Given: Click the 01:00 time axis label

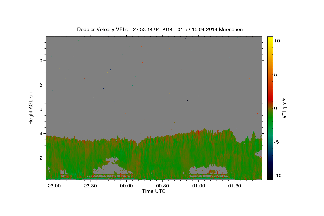Looking at the screenshot, I should coord(199,186).
